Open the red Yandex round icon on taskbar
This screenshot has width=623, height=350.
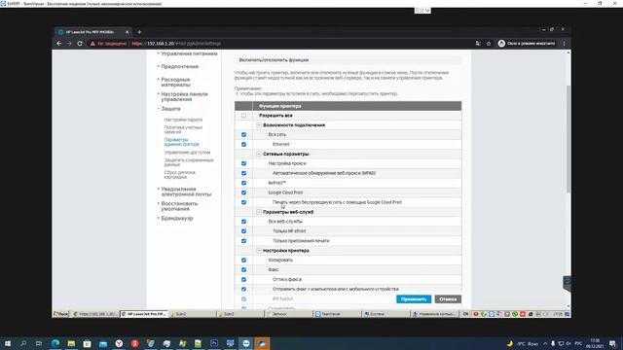pyautogui.click(x=134, y=343)
